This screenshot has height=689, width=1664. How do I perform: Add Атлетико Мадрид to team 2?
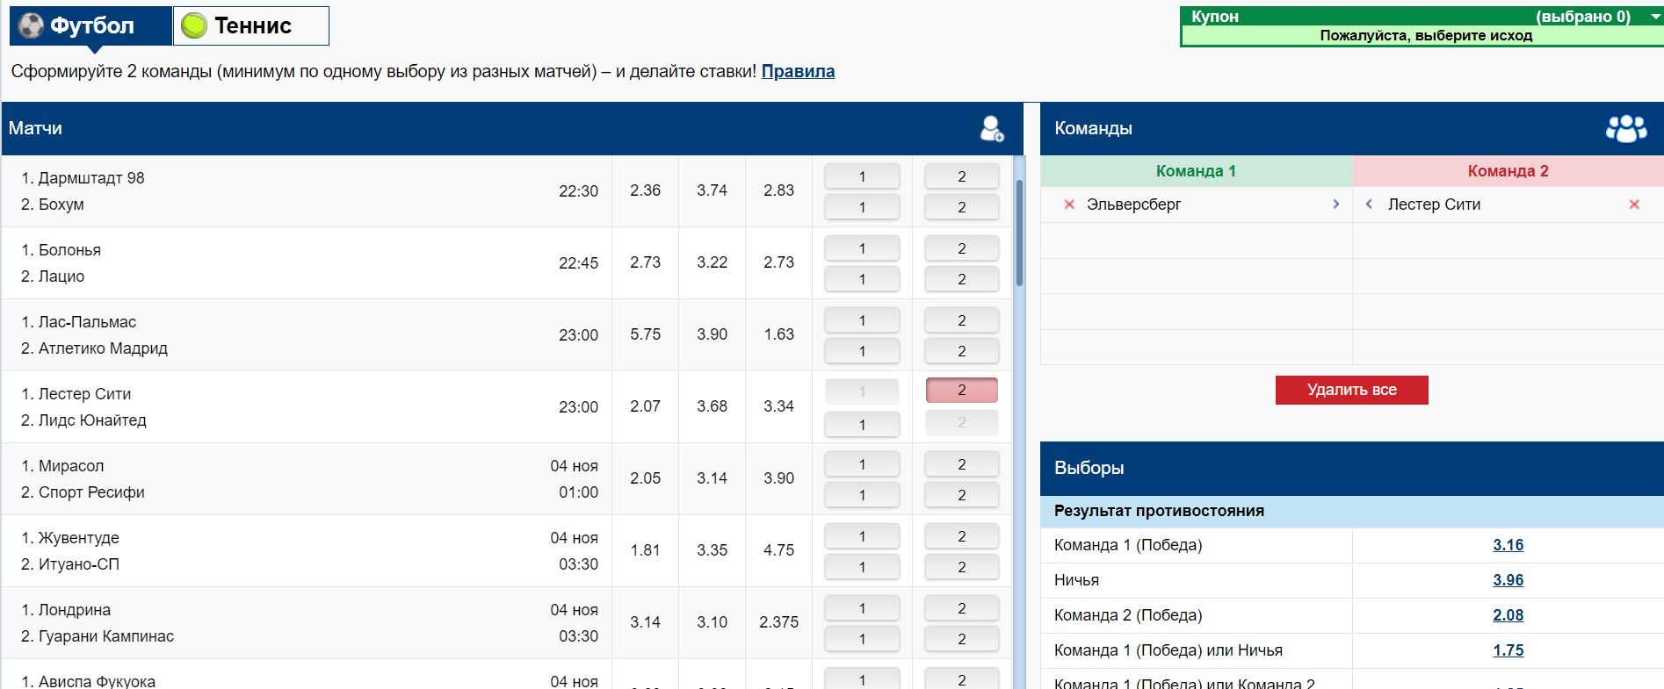pos(962,351)
